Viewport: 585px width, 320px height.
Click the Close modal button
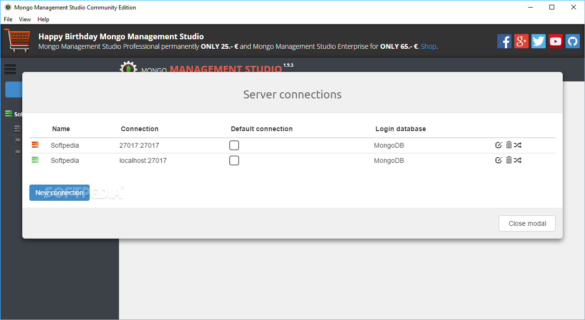(x=527, y=223)
